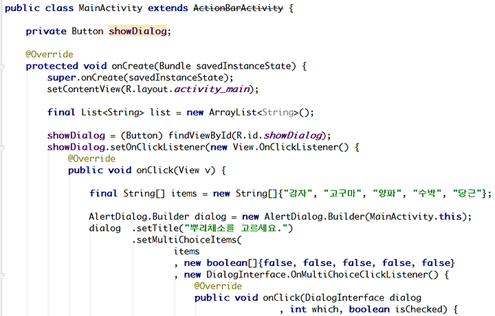Collapse the OnMultiChoiceClickListener block fold marker
495x316 pixels.
2,275
